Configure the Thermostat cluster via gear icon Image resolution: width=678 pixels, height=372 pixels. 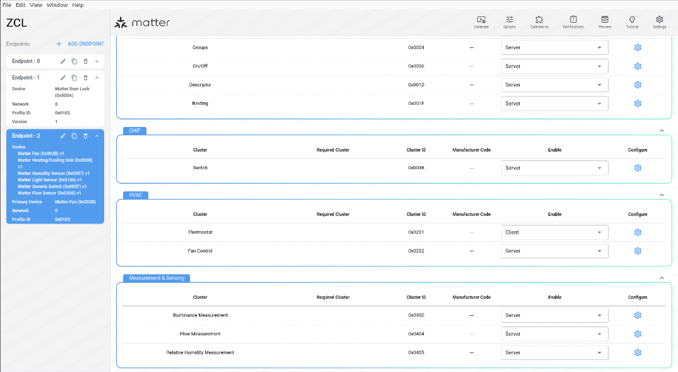[x=638, y=232]
